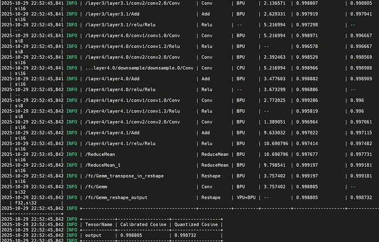Screen dimensions: 379x242
Task: Select the threshold value 3.673299
Action: tap(275, 89)
